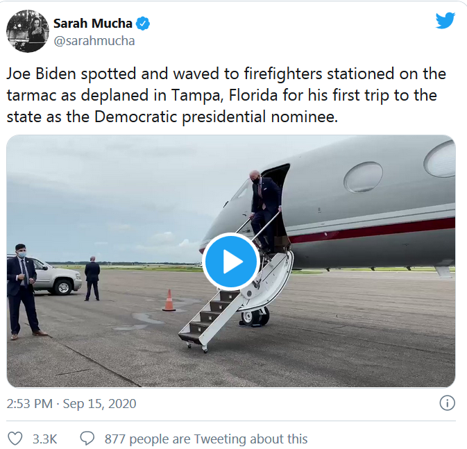Open the @sarahmucha handle link
The width and height of the screenshot is (467, 449).
tap(94, 40)
